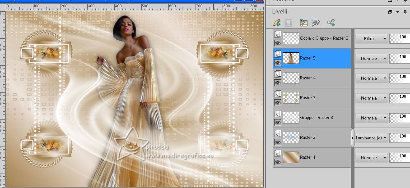Image resolution: width=410 pixels, height=188 pixels.
Task: Open the Filtra blend mode dropdown
Action: point(371,39)
